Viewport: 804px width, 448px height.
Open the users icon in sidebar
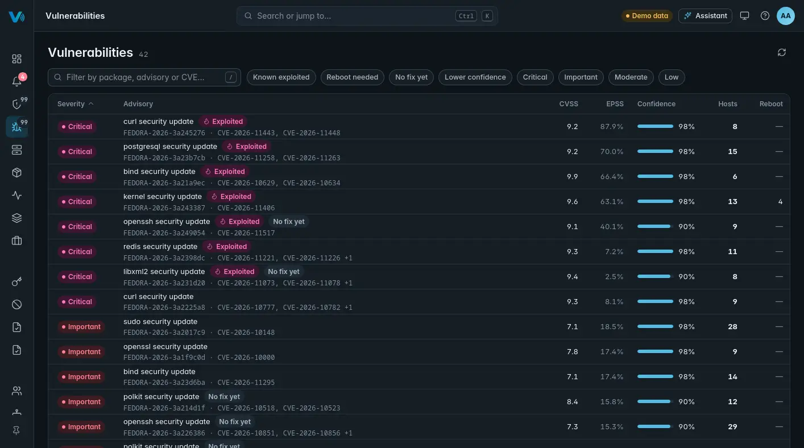click(x=16, y=391)
